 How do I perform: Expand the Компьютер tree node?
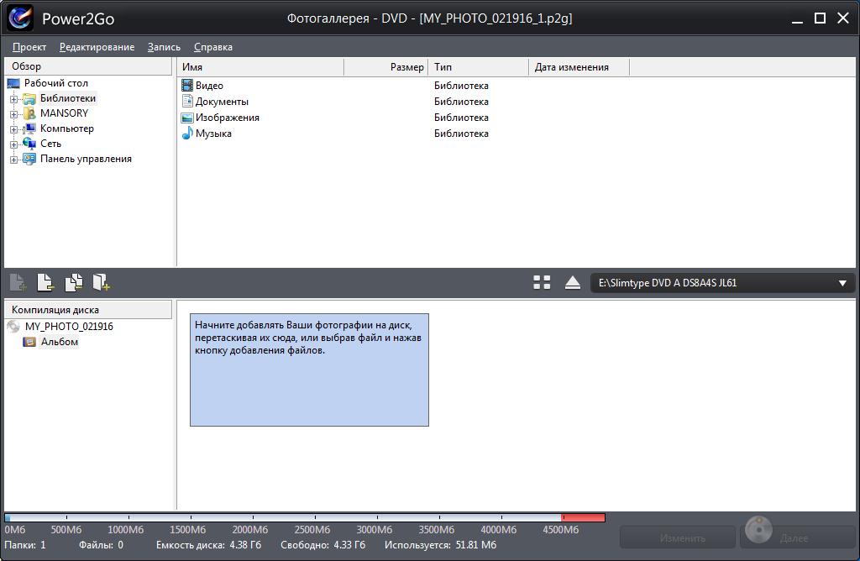click(x=13, y=129)
